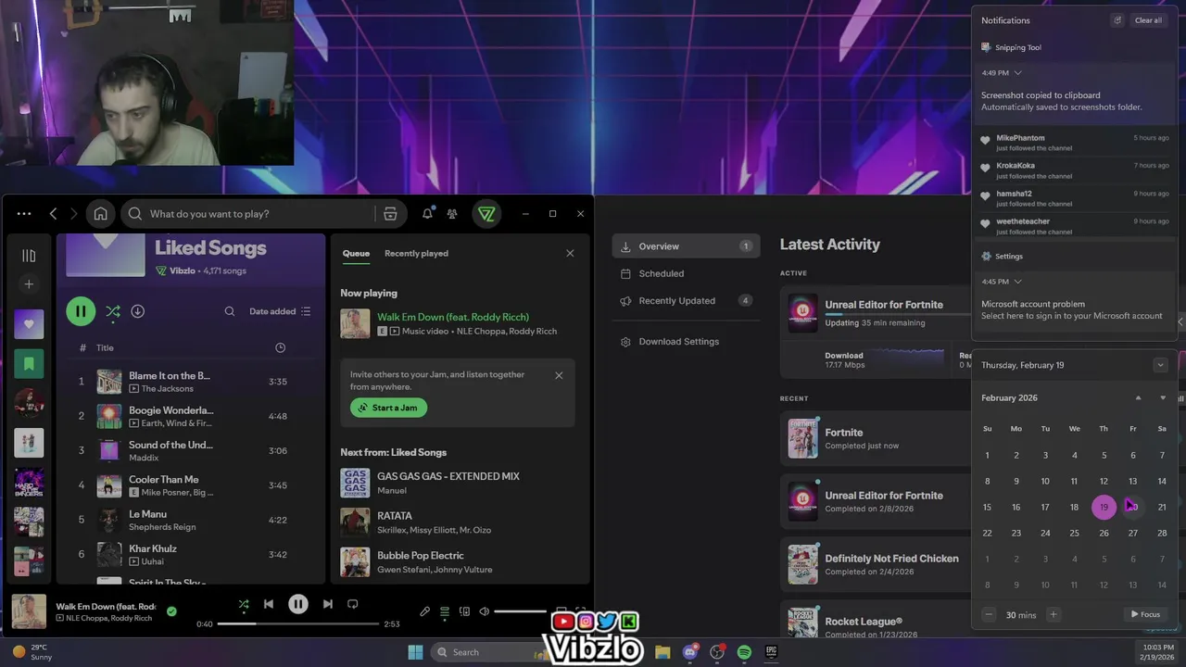Open the Scheduled tab in Epic downloads

coord(686,273)
